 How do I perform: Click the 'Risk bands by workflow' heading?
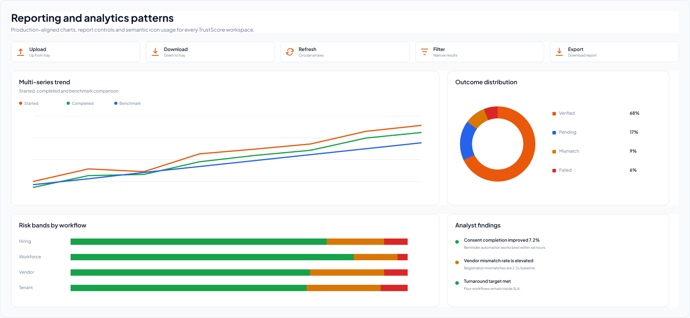click(53, 225)
